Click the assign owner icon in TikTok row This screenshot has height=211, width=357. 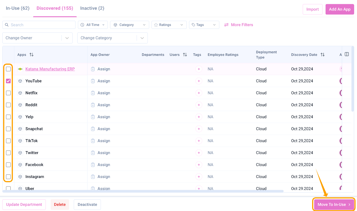[x=93, y=141]
